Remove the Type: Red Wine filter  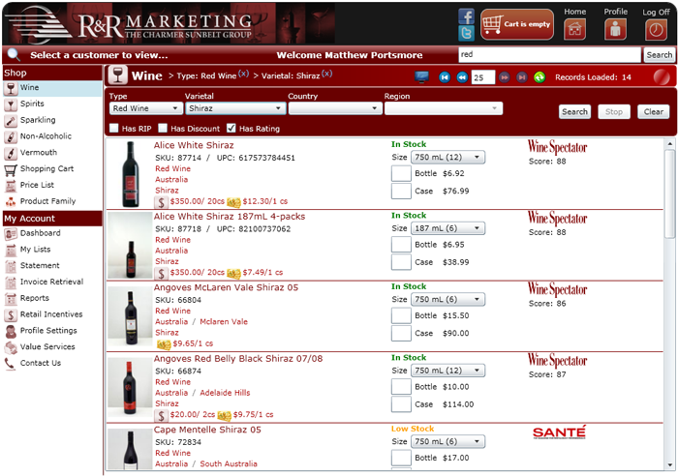tap(243, 74)
